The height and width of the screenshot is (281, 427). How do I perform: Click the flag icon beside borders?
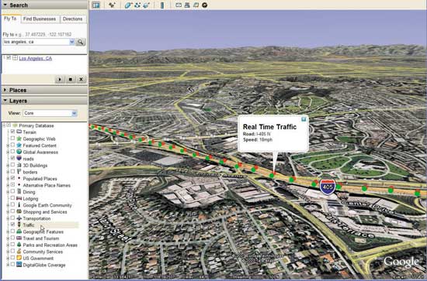tap(19, 172)
